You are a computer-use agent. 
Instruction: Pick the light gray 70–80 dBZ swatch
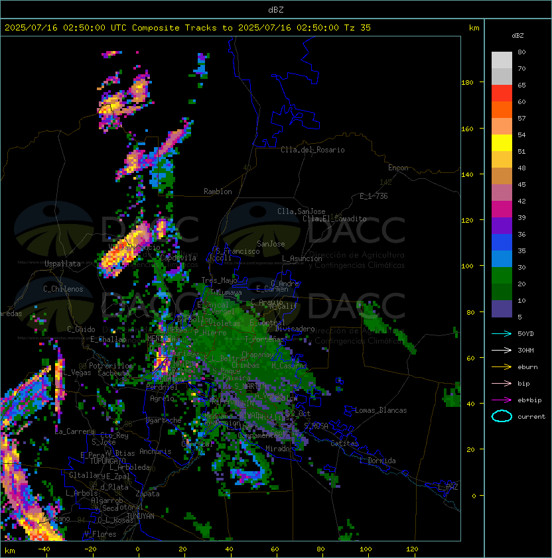pyautogui.click(x=502, y=60)
